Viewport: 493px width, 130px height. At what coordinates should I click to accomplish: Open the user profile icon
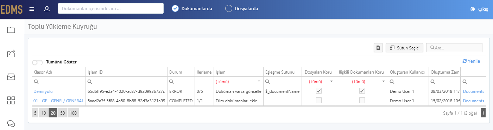(47, 9)
